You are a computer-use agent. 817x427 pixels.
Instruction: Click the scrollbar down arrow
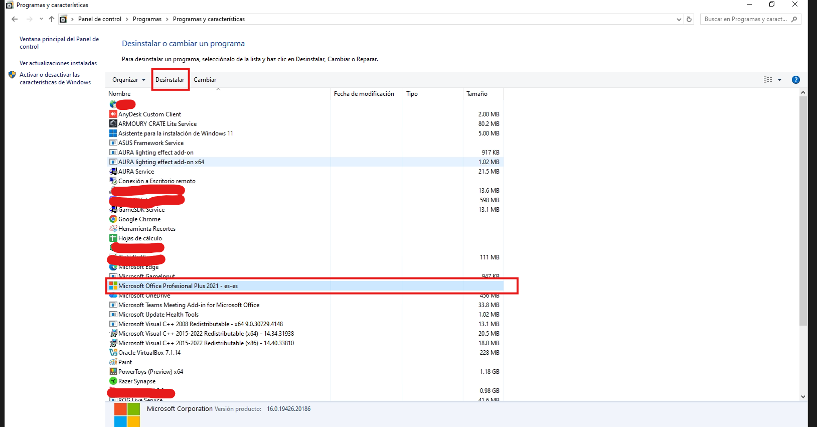tap(803, 396)
